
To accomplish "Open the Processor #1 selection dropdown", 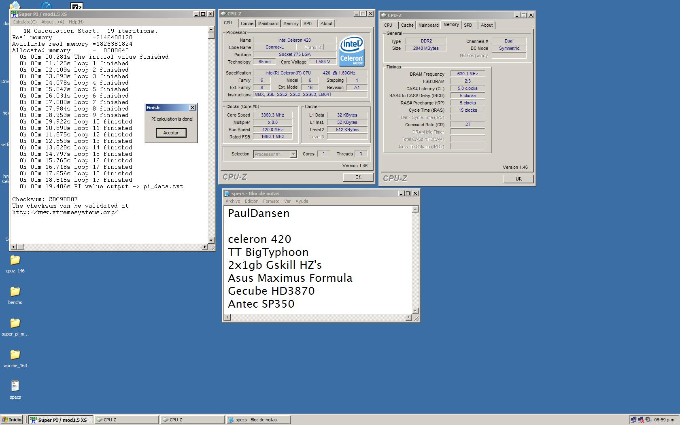I will [293, 154].
